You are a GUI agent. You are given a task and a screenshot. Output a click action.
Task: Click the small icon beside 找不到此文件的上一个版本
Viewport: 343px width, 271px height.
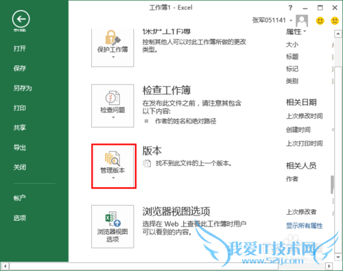147,163
